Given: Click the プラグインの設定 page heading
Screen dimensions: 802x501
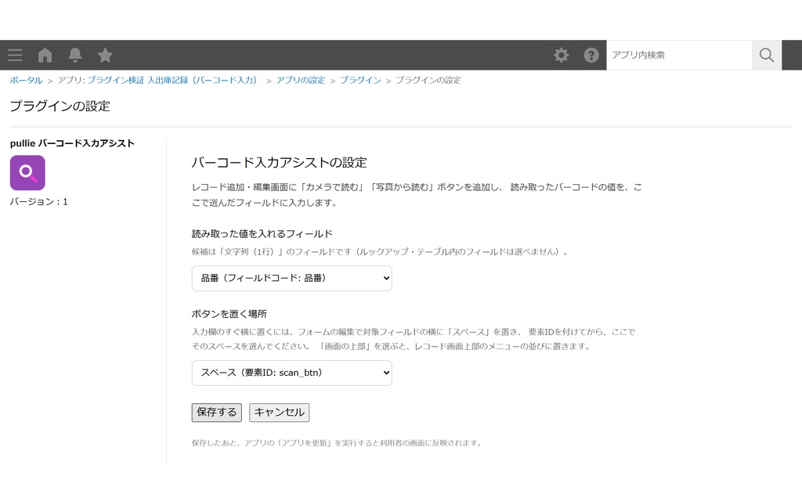Looking at the screenshot, I should click(60, 106).
